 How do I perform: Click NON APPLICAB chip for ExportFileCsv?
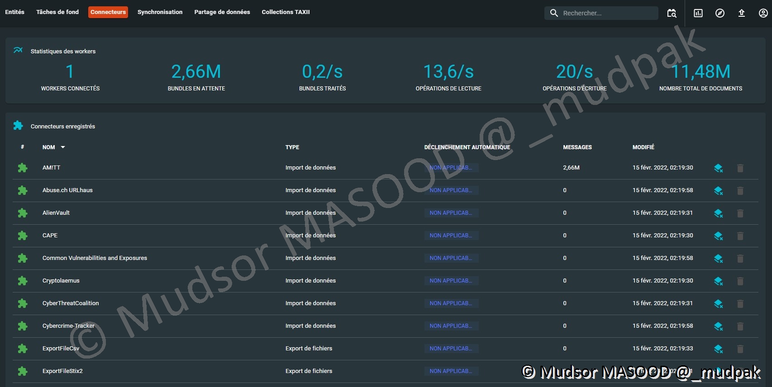451,349
